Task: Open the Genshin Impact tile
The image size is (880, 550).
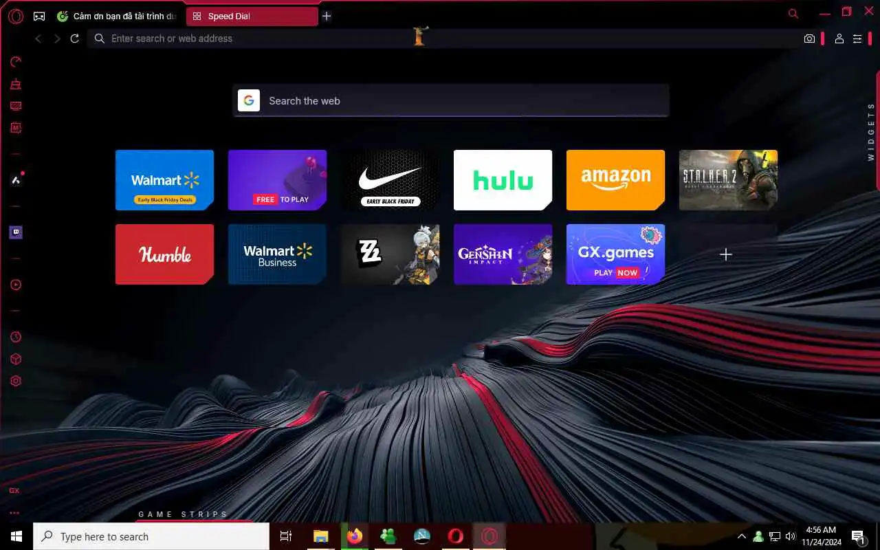Action: click(x=503, y=254)
